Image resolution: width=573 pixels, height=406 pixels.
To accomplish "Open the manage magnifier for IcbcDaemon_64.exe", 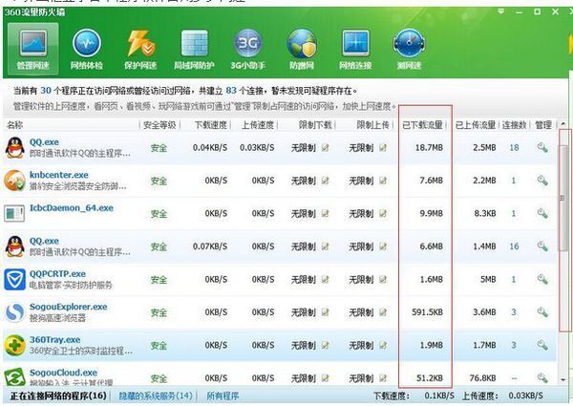I will click(x=542, y=213).
